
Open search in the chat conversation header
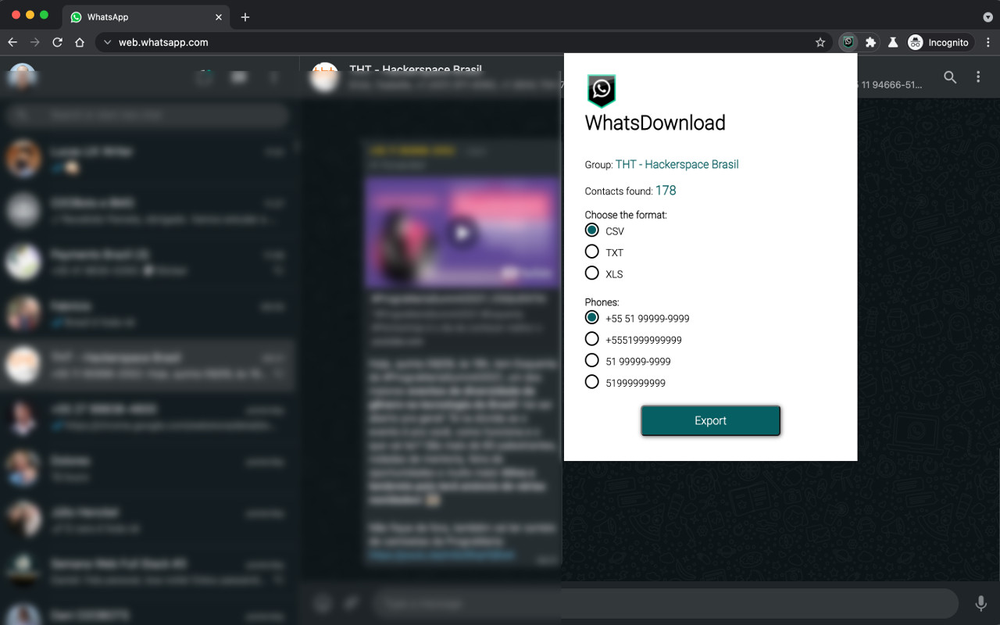(x=950, y=77)
